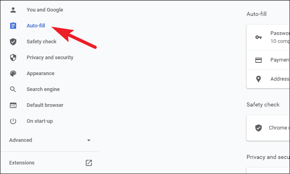Click the Safety check shield icon in sidebar
This screenshot has height=174, width=290.
pos(13,42)
